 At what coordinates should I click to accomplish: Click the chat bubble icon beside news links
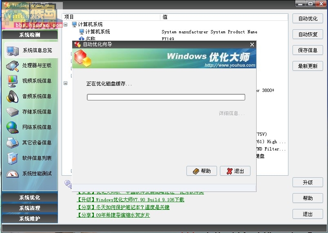(x=68, y=184)
